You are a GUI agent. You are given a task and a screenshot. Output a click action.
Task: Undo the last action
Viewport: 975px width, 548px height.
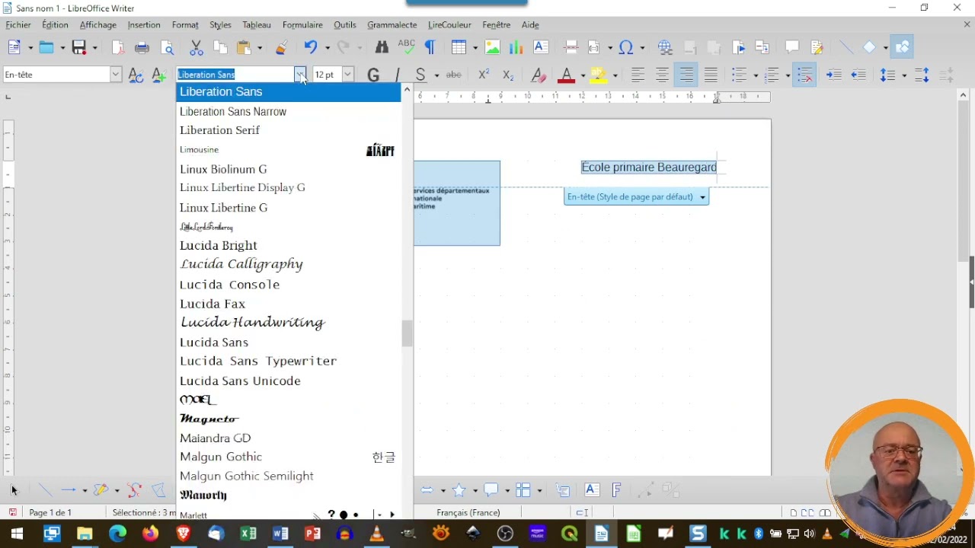[x=310, y=47]
